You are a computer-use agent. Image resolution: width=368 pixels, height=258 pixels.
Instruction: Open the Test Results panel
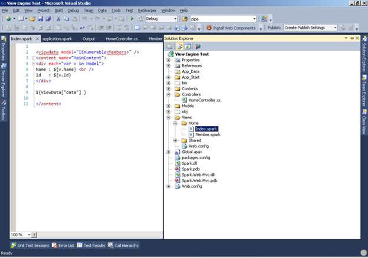(91, 246)
